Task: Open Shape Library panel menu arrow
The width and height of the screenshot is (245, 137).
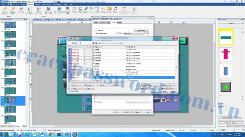Action: point(241,20)
